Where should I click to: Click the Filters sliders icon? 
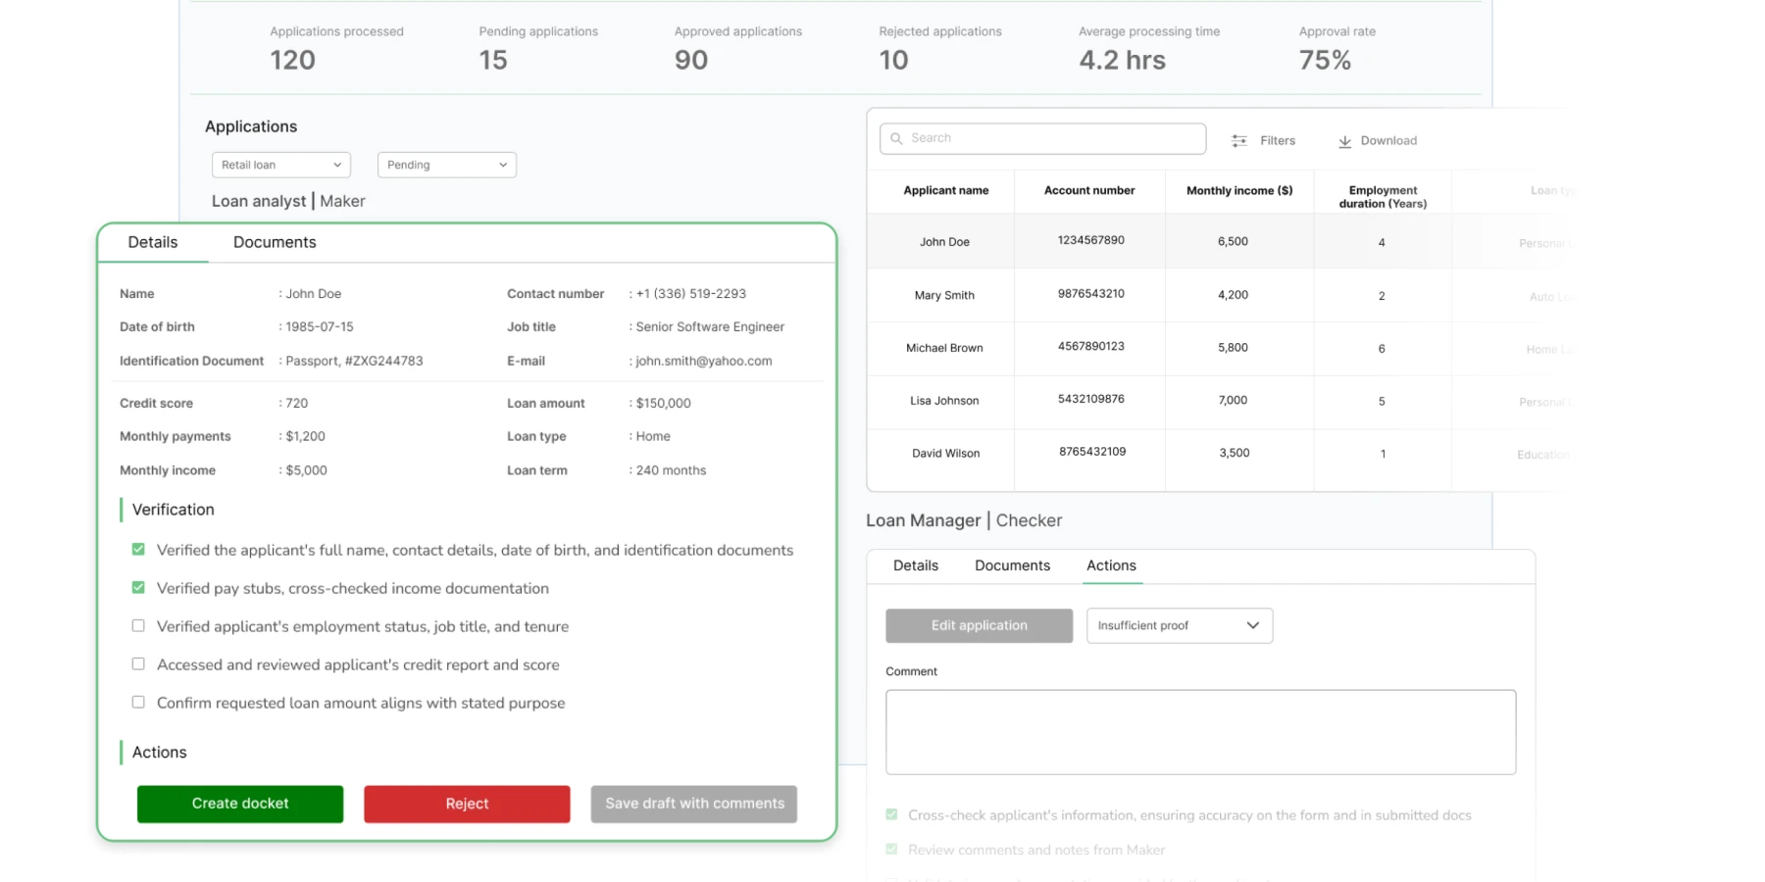pyautogui.click(x=1239, y=141)
